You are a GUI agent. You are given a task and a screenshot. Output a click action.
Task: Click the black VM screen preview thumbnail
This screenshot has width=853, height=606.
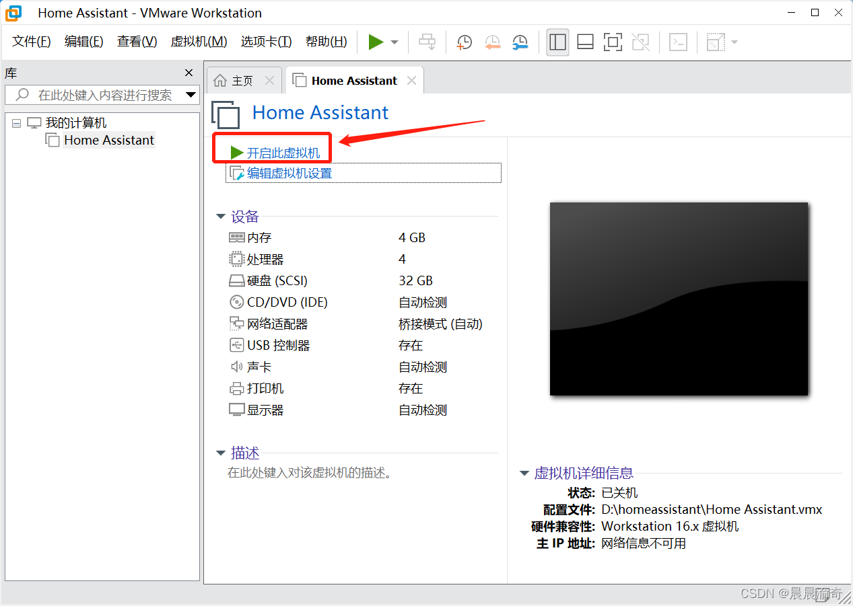679,299
